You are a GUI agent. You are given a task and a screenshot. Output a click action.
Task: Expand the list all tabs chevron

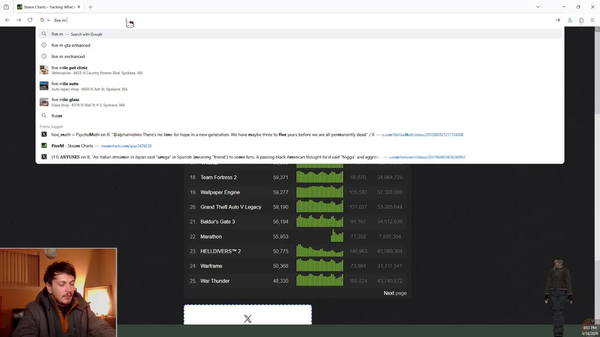(x=538, y=7)
